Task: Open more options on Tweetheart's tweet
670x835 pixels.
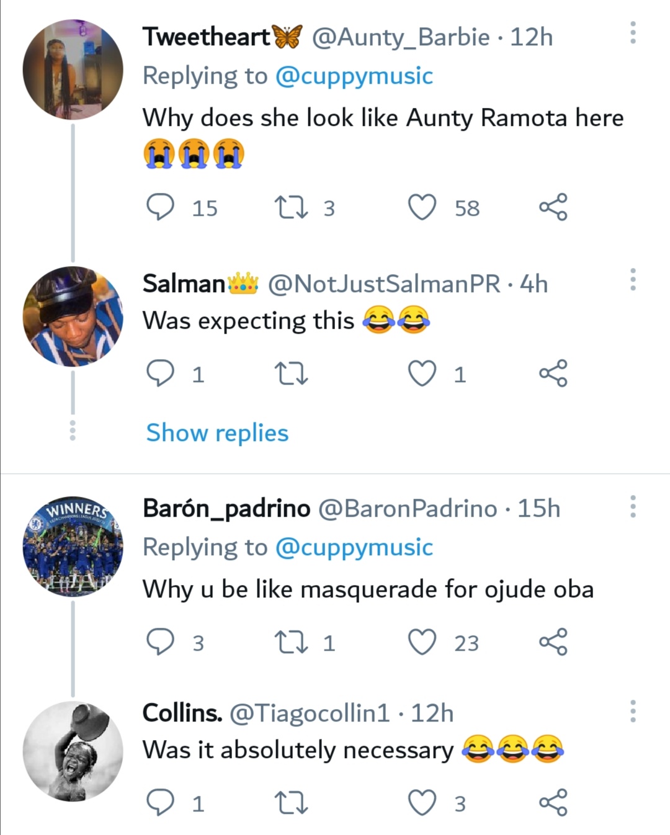Action: coord(633,33)
